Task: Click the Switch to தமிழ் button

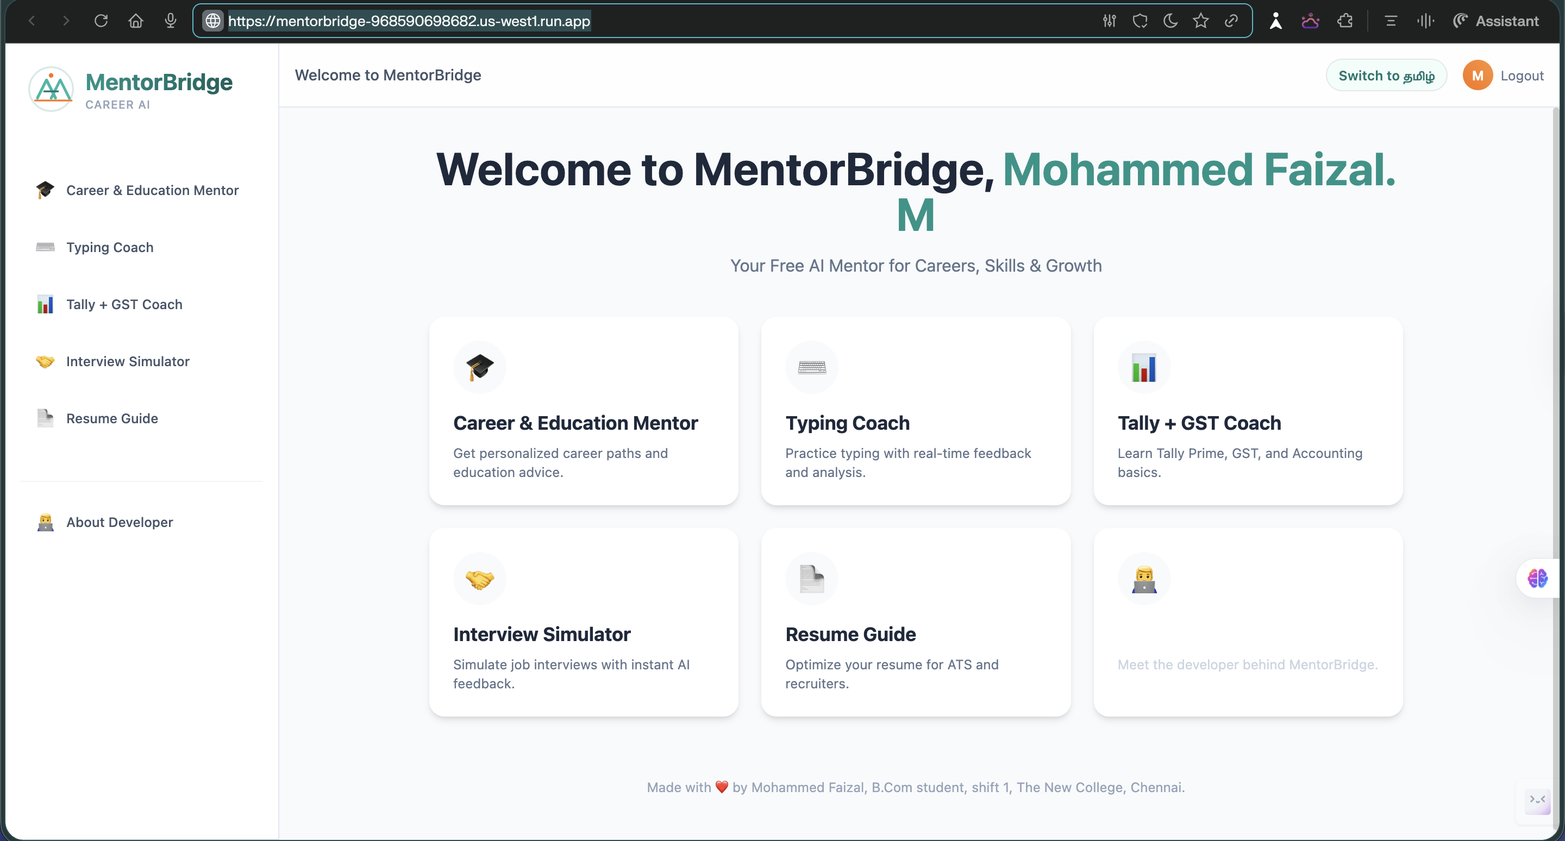Action: [x=1386, y=74]
